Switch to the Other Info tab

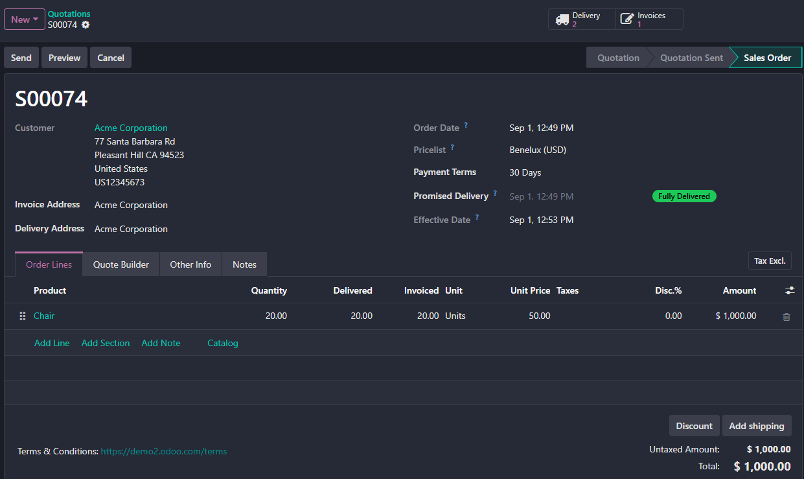click(x=190, y=264)
